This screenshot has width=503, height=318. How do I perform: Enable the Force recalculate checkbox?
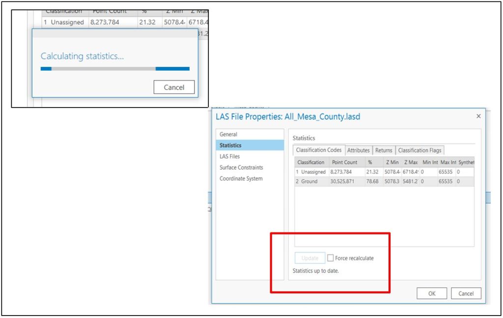[x=331, y=258]
